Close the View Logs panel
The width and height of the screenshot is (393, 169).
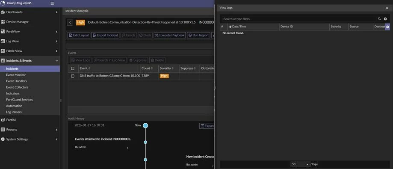387,8
